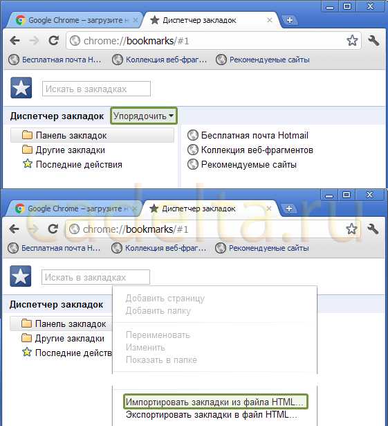Click the back arrow in the top browser window
This screenshot has width=388, height=426.
(15, 41)
